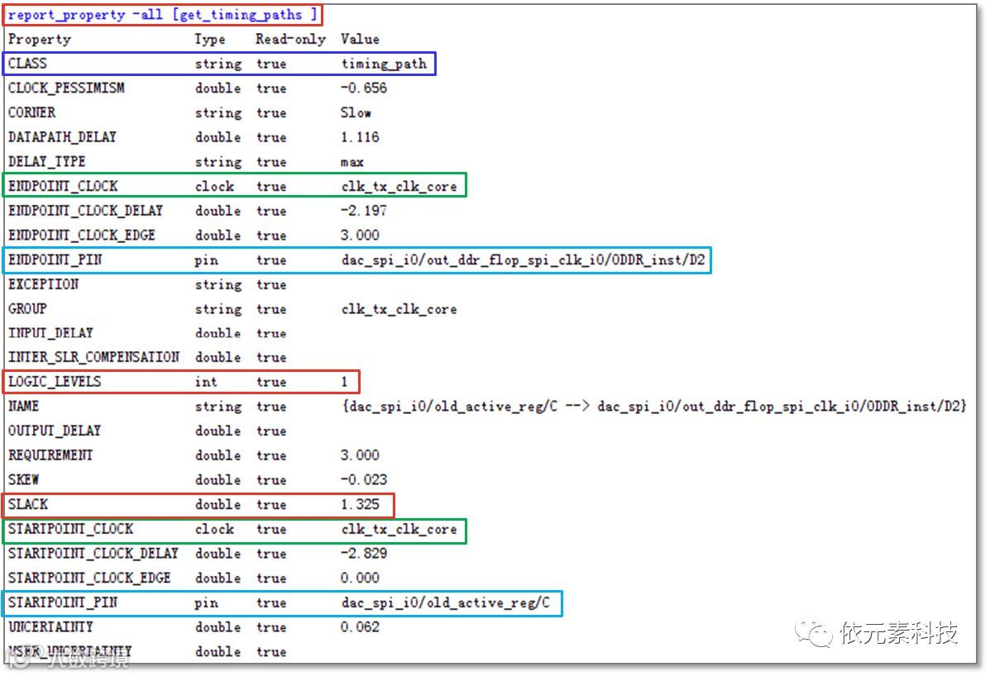Click the -2.197 endpoint clock delay

(364, 210)
